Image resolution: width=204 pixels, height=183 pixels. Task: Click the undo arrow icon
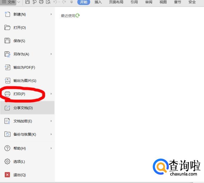(55, 2)
